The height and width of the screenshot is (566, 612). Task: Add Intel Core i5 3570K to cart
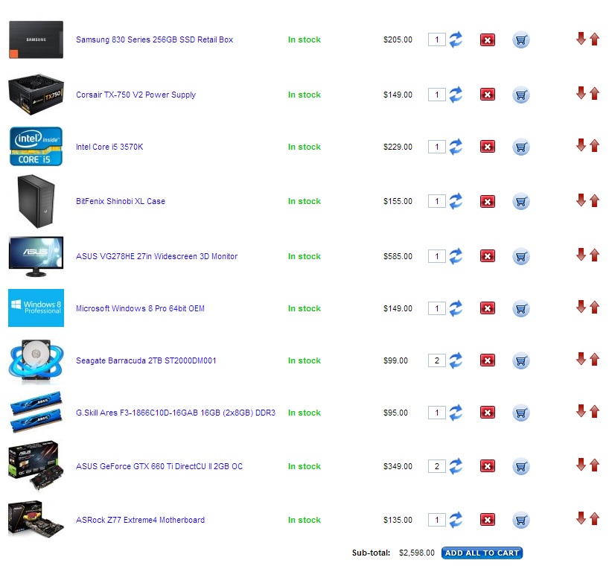tap(520, 147)
